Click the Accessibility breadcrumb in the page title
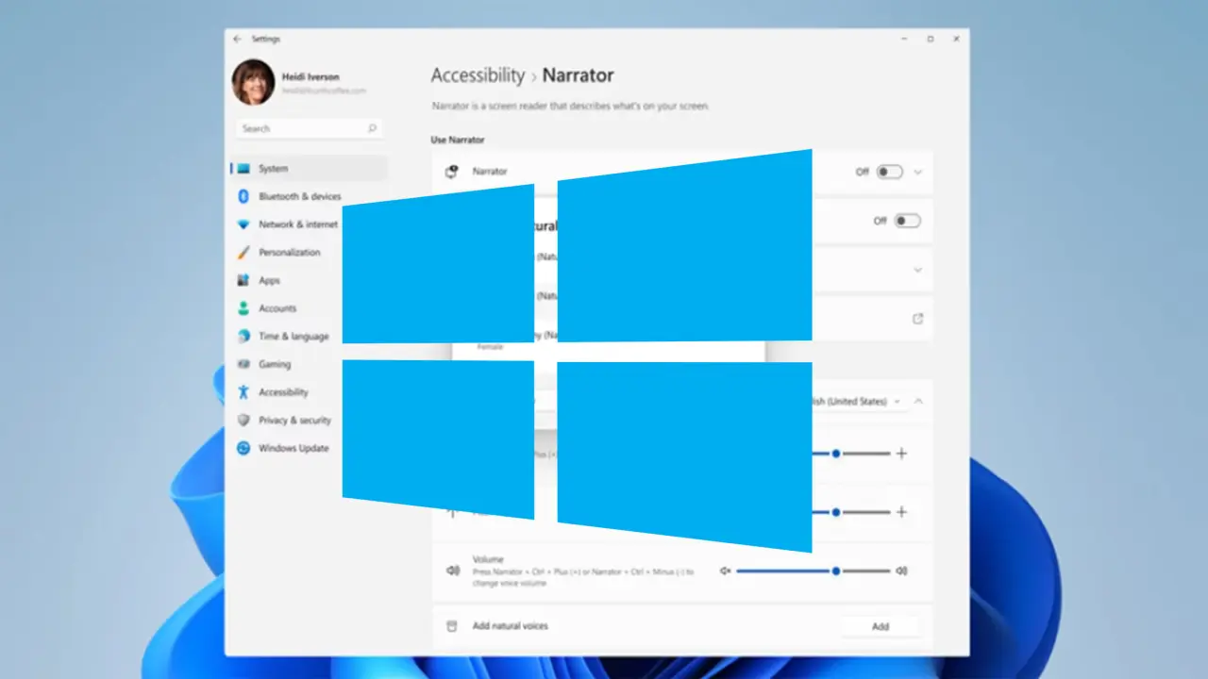 tap(478, 75)
